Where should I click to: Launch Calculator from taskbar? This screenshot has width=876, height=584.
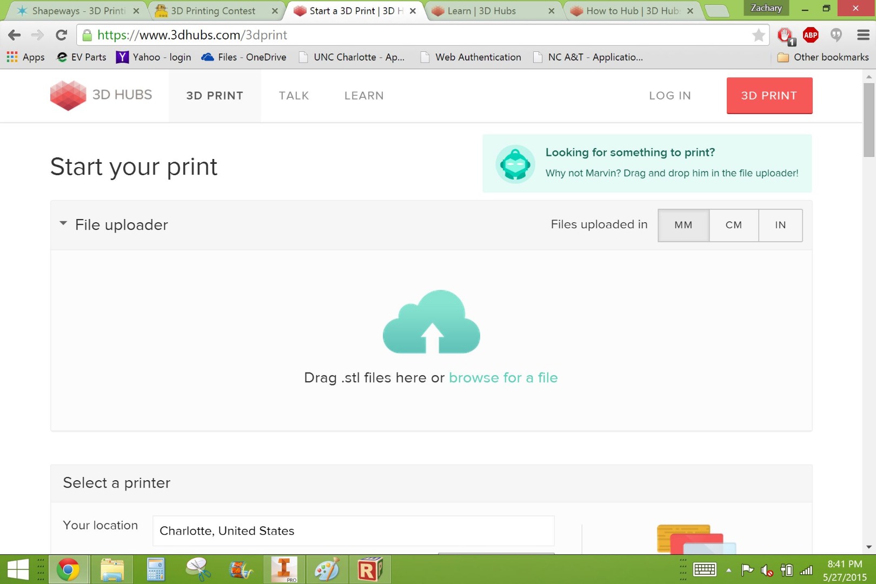coord(155,570)
